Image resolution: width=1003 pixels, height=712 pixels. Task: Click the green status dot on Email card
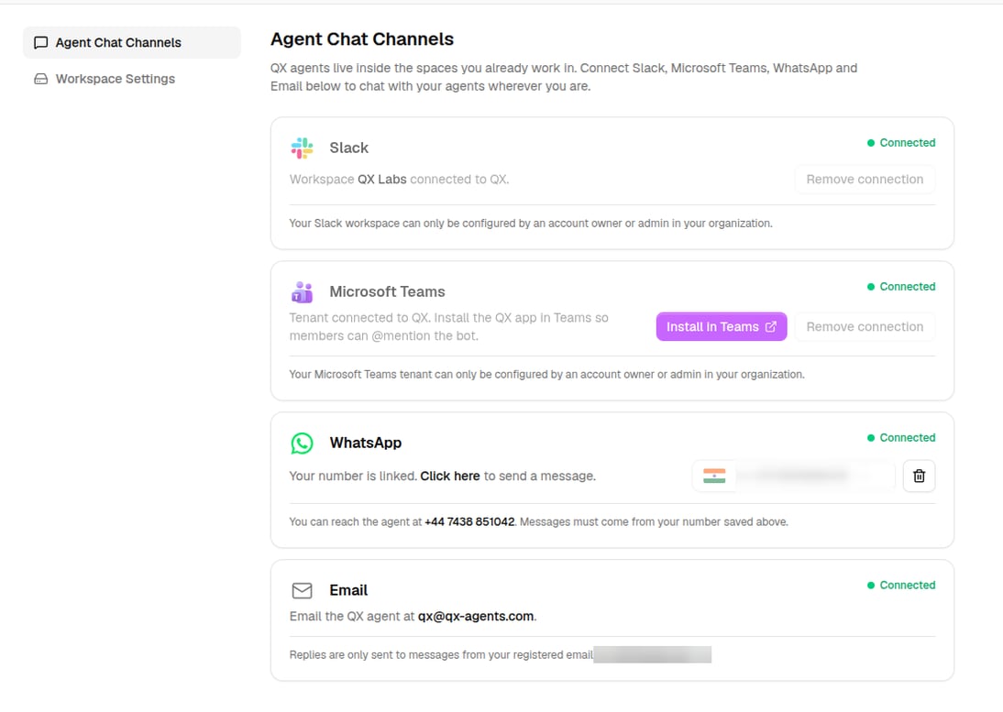pos(871,586)
